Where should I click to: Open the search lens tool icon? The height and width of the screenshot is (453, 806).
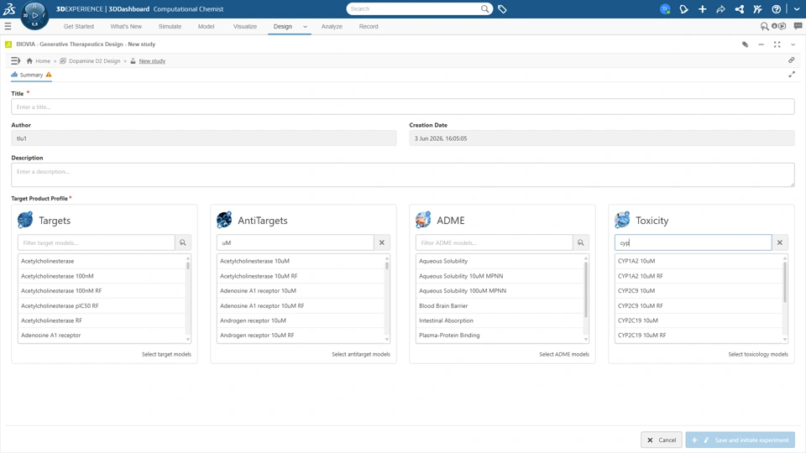pos(764,26)
